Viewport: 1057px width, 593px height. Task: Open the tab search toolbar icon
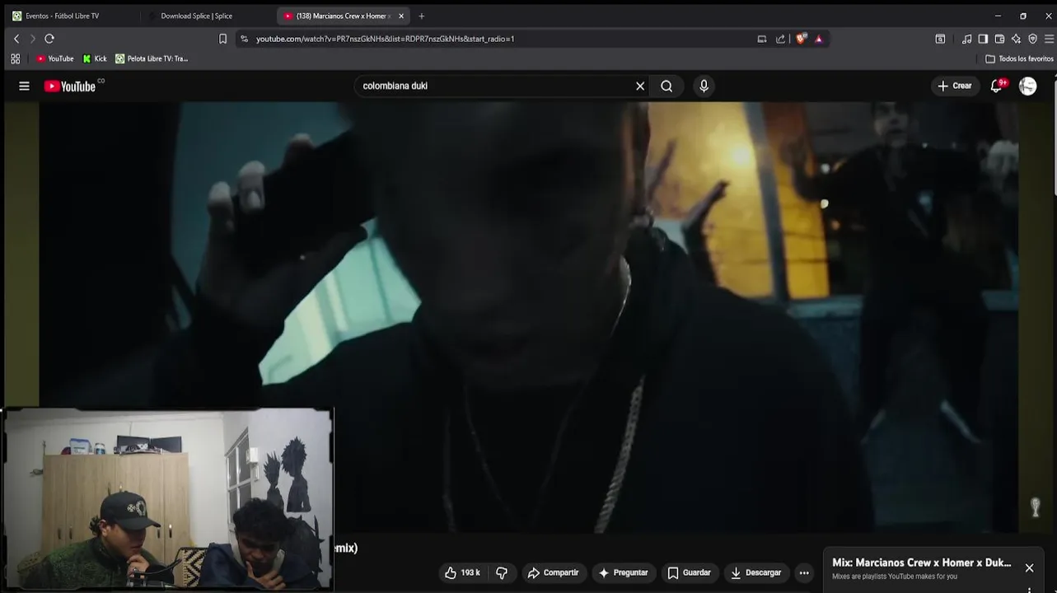pos(940,39)
